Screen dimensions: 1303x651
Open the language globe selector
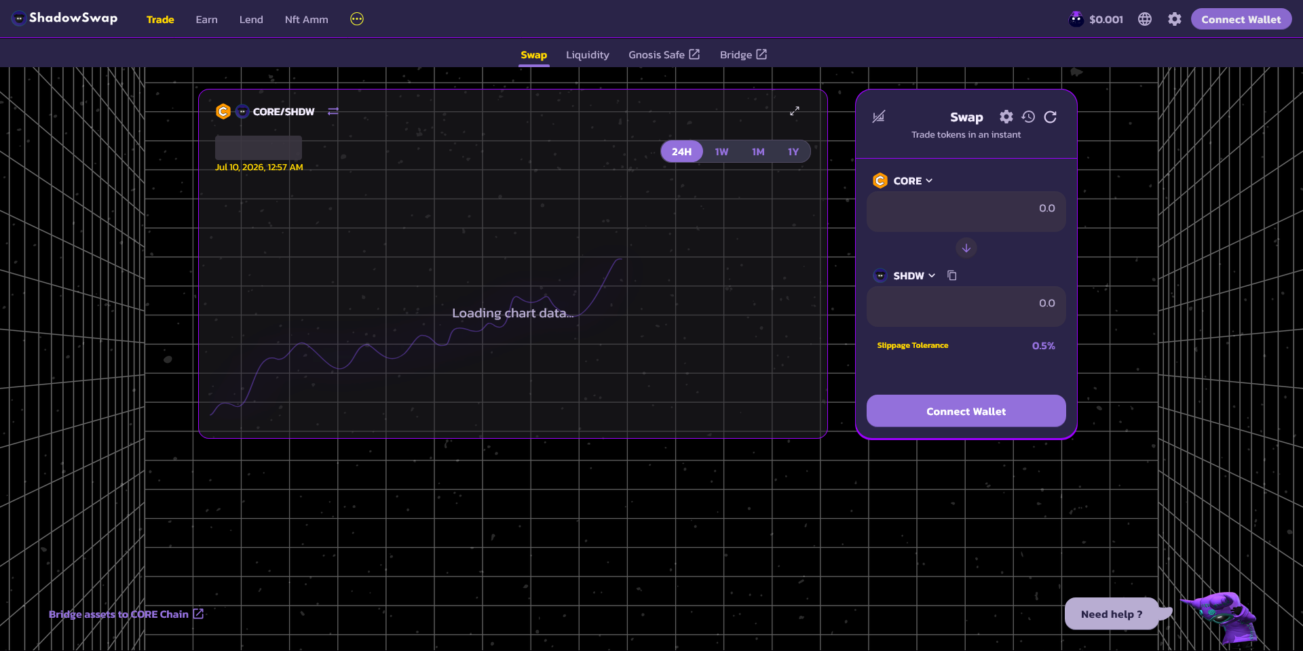(1145, 19)
